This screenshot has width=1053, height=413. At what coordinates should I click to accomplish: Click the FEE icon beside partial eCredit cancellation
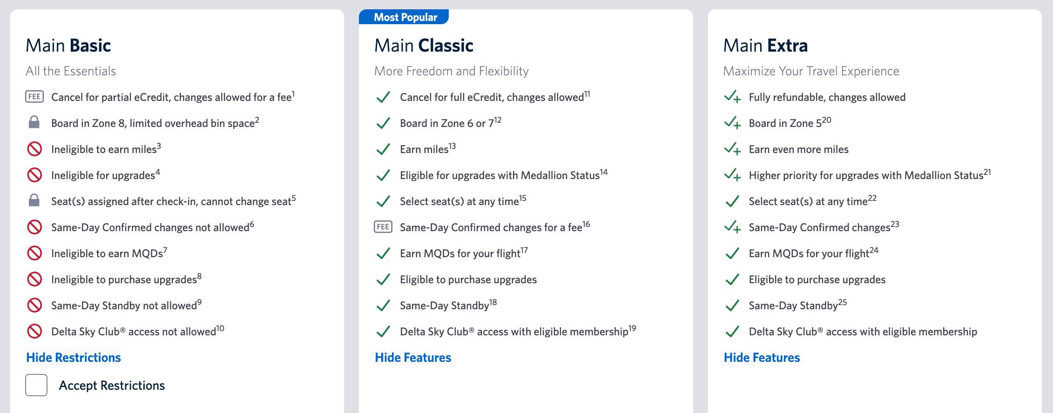pyautogui.click(x=35, y=97)
